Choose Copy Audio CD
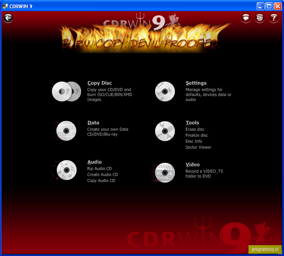This screenshot has height=256, width=284. [x=101, y=180]
